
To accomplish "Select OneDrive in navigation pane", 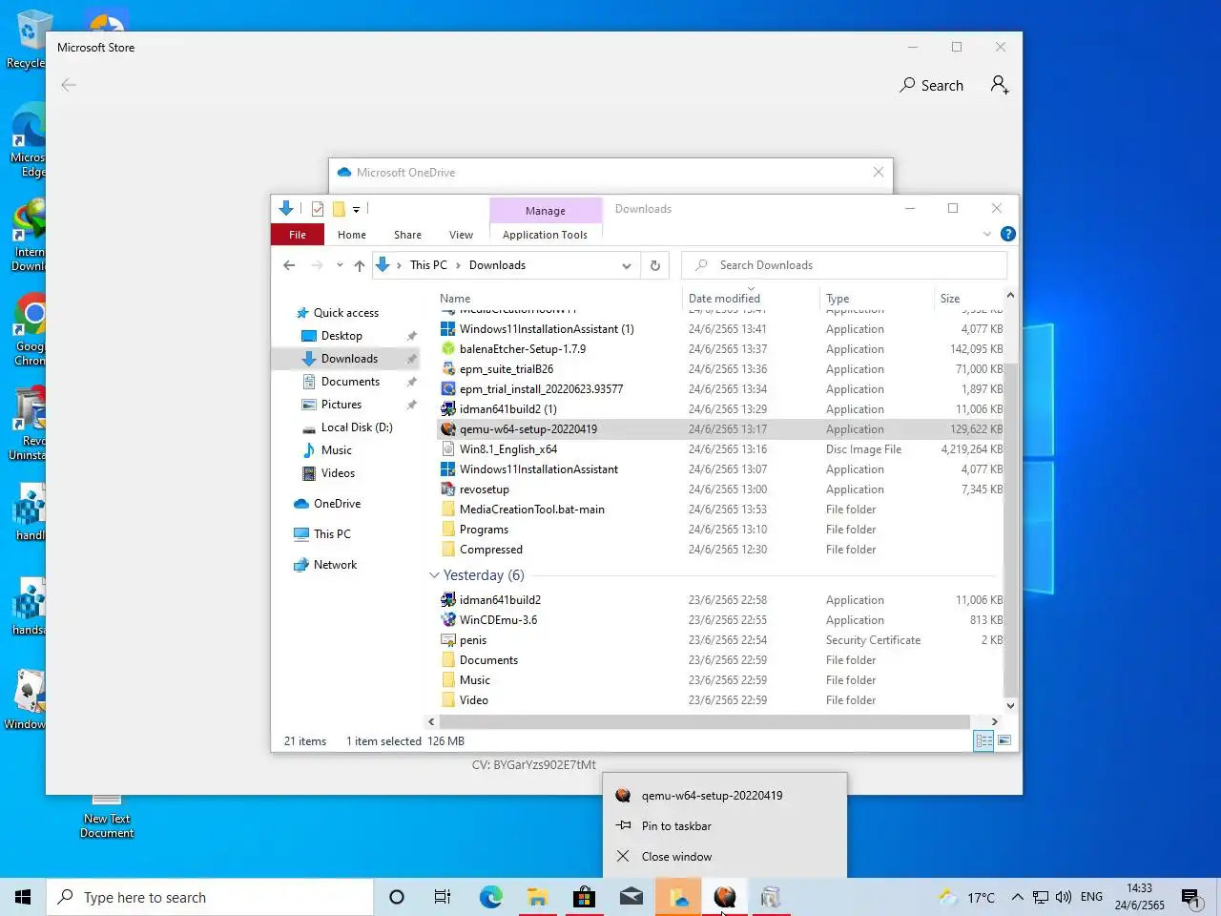I will click(337, 504).
